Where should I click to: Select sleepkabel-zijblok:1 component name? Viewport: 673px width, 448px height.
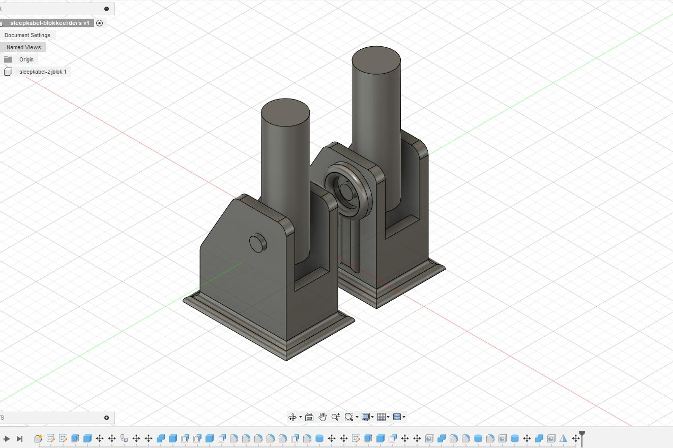tap(43, 72)
